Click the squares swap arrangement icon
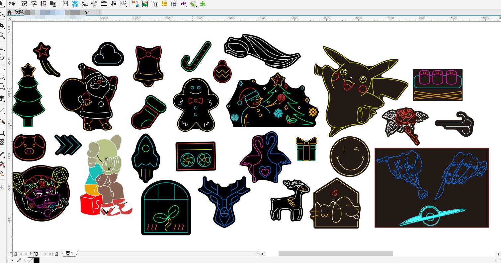Image resolution: width=501 pixels, height=263 pixels. click(x=114, y=4)
